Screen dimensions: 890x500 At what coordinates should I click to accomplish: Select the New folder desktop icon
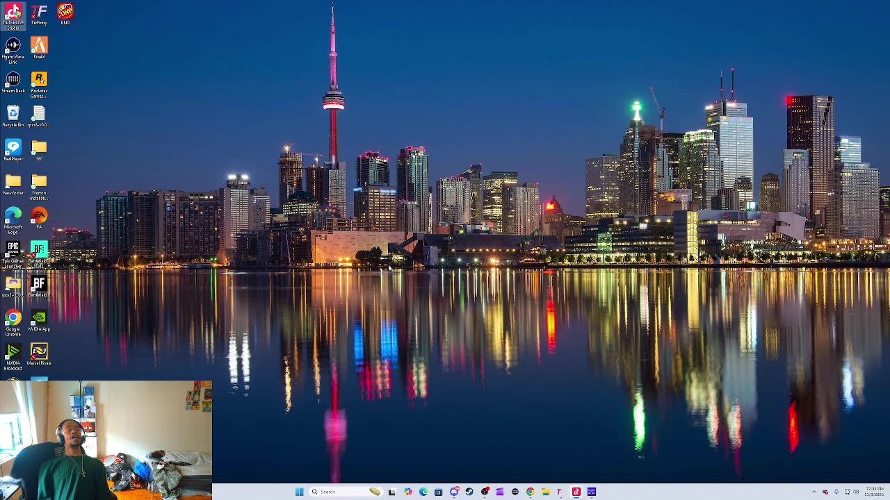(x=13, y=185)
